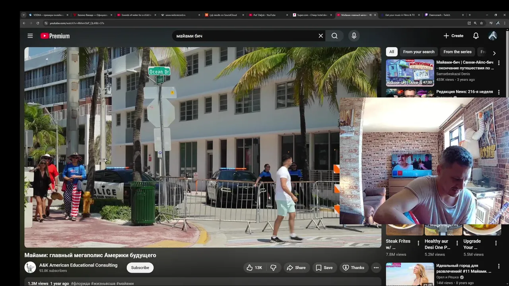Select the From the series chip
The width and height of the screenshot is (509, 286).
[457, 52]
